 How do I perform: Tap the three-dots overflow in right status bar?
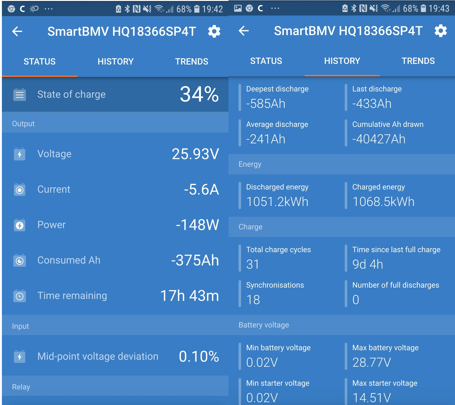pos(275,8)
